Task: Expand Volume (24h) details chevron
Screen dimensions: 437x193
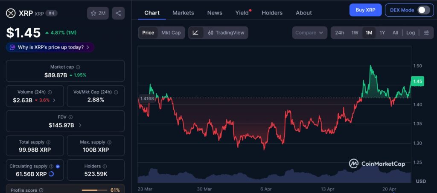Action: pos(54,100)
